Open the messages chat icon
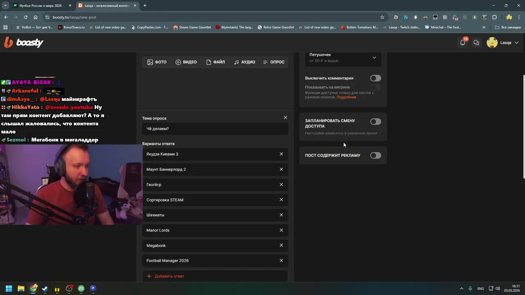525x295 pixels. coord(476,43)
